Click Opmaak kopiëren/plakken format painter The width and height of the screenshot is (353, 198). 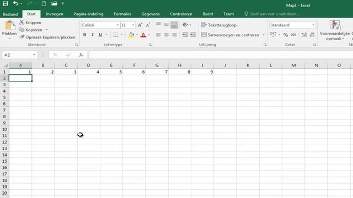coord(47,37)
